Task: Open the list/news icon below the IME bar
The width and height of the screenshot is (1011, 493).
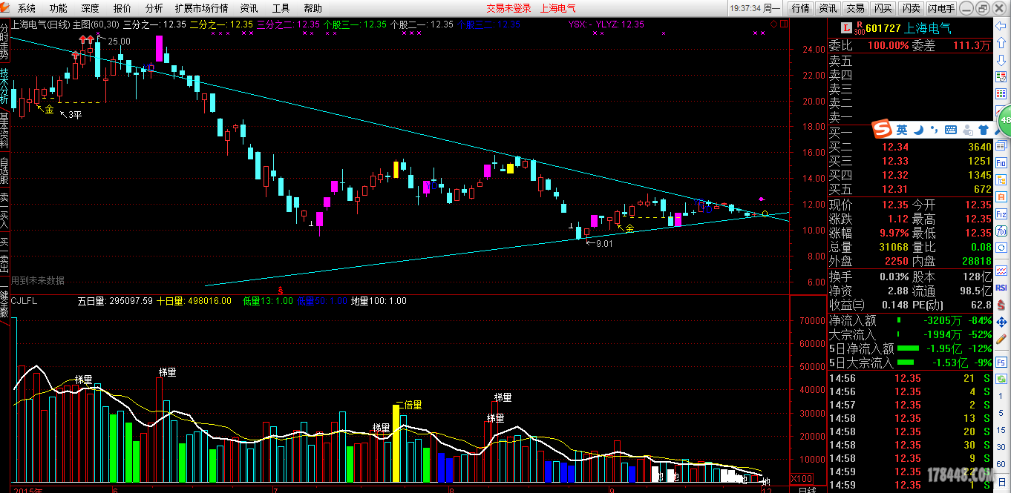Action: point(1001,146)
